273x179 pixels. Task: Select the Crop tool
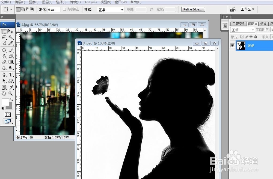(4, 43)
